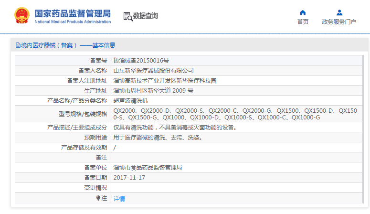This screenshot has width=370, height=214.
Task: Click the 政务服务门户 user icon
Action: tap(339, 12)
